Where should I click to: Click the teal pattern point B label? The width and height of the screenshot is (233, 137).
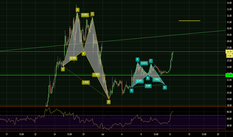(x=148, y=78)
